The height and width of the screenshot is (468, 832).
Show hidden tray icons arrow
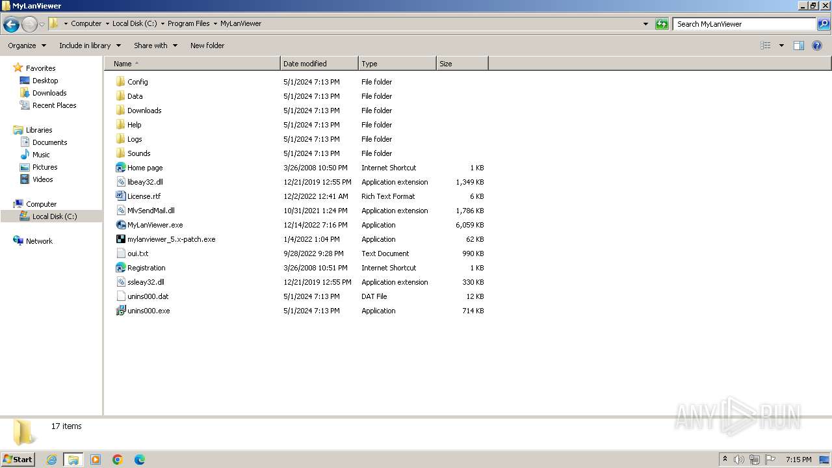pos(725,460)
